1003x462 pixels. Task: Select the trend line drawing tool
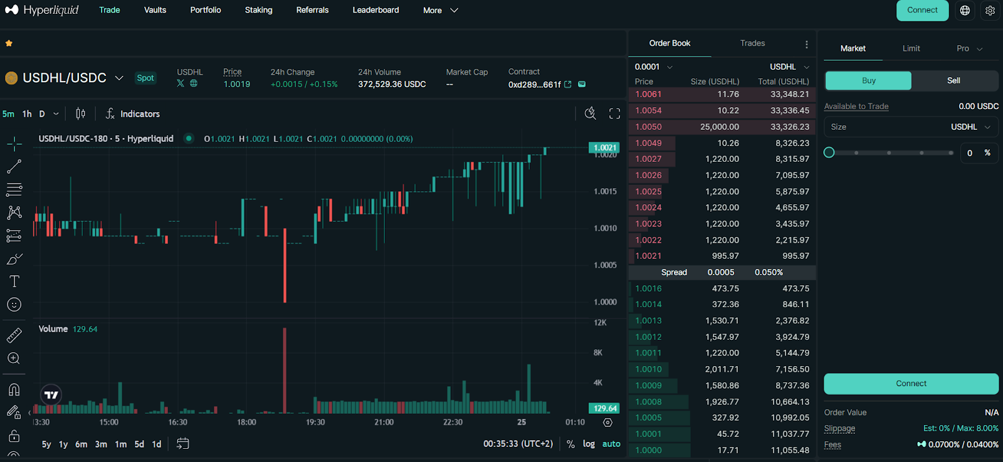coord(14,167)
